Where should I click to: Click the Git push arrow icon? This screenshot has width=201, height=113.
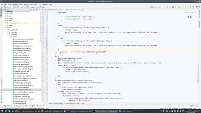[188, 7]
